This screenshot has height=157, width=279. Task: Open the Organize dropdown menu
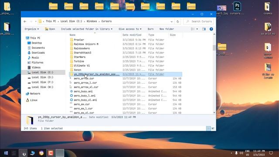[x=32, y=29]
